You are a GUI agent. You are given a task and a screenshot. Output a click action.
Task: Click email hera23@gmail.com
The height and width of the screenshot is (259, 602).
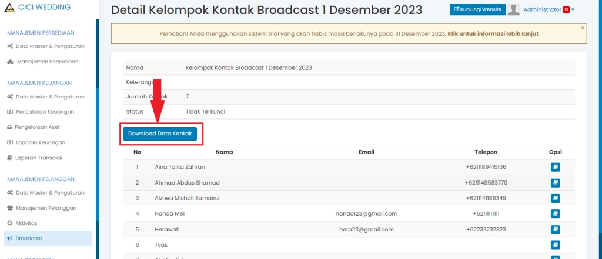coord(366,230)
